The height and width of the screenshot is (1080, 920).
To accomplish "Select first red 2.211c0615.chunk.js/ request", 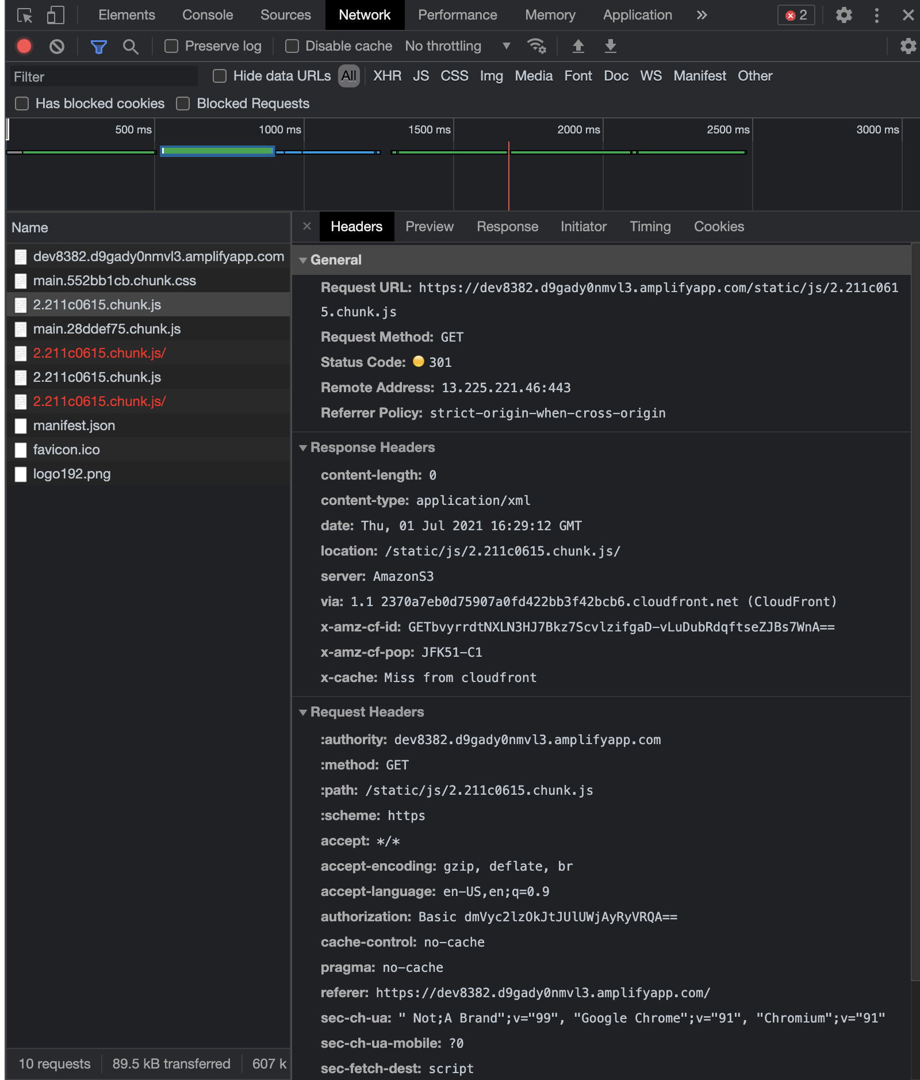I will coord(148,353).
